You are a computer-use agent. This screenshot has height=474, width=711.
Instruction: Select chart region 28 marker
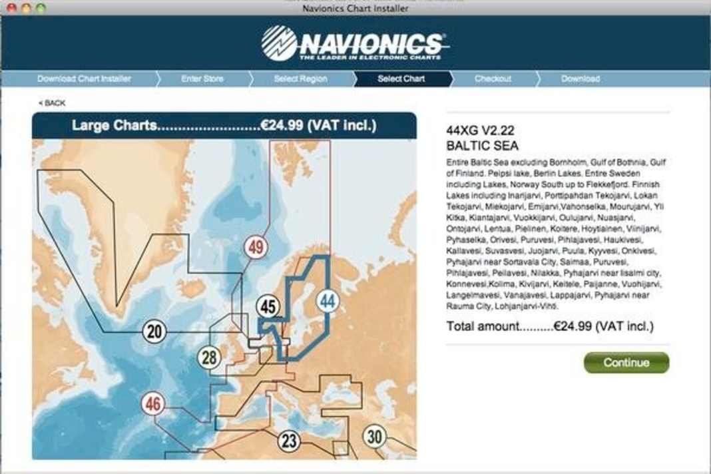[x=209, y=357]
